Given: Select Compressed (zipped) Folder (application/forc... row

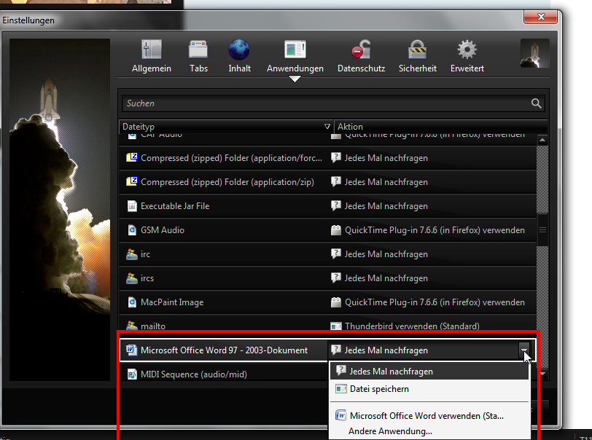Looking at the screenshot, I should click(x=328, y=158).
